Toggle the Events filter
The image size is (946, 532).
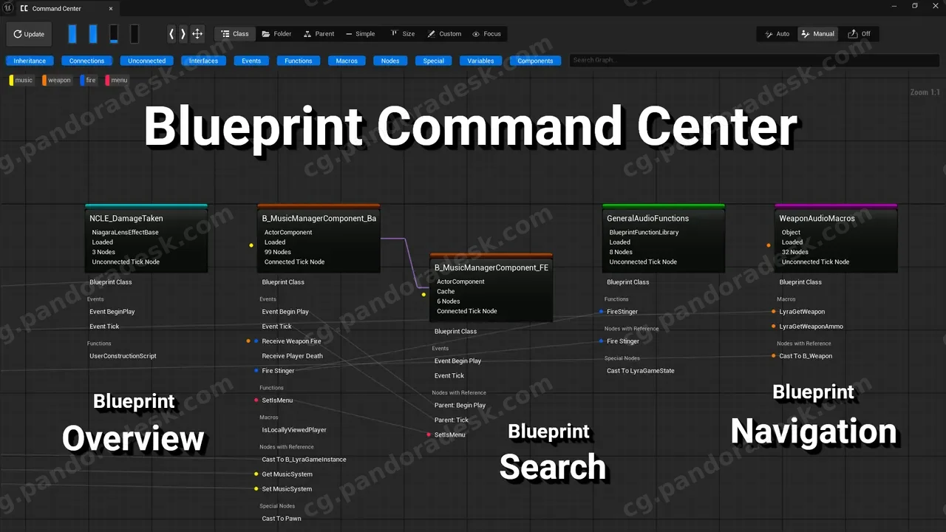tap(251, 61)
